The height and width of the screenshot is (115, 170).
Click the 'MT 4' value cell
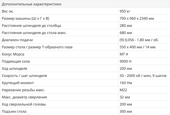pyautogui.click(x=124, y=54)
